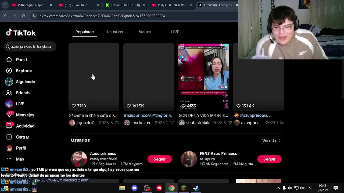Open Discord from the taskbar
The image size is (344, 193).
click(134, 188)
